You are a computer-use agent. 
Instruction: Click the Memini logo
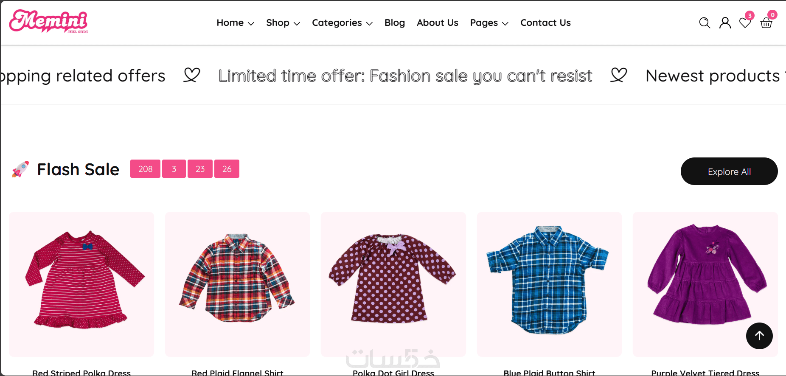[49, 22]
